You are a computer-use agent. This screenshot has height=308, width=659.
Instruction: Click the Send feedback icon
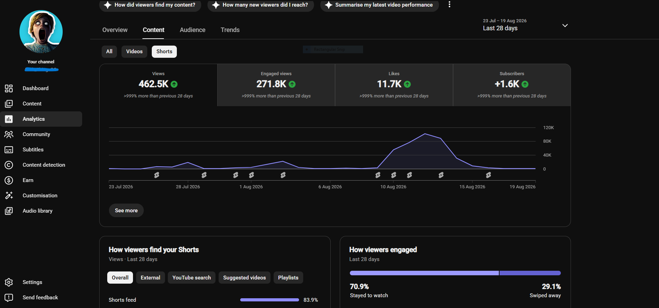click(x=9, y=298)
